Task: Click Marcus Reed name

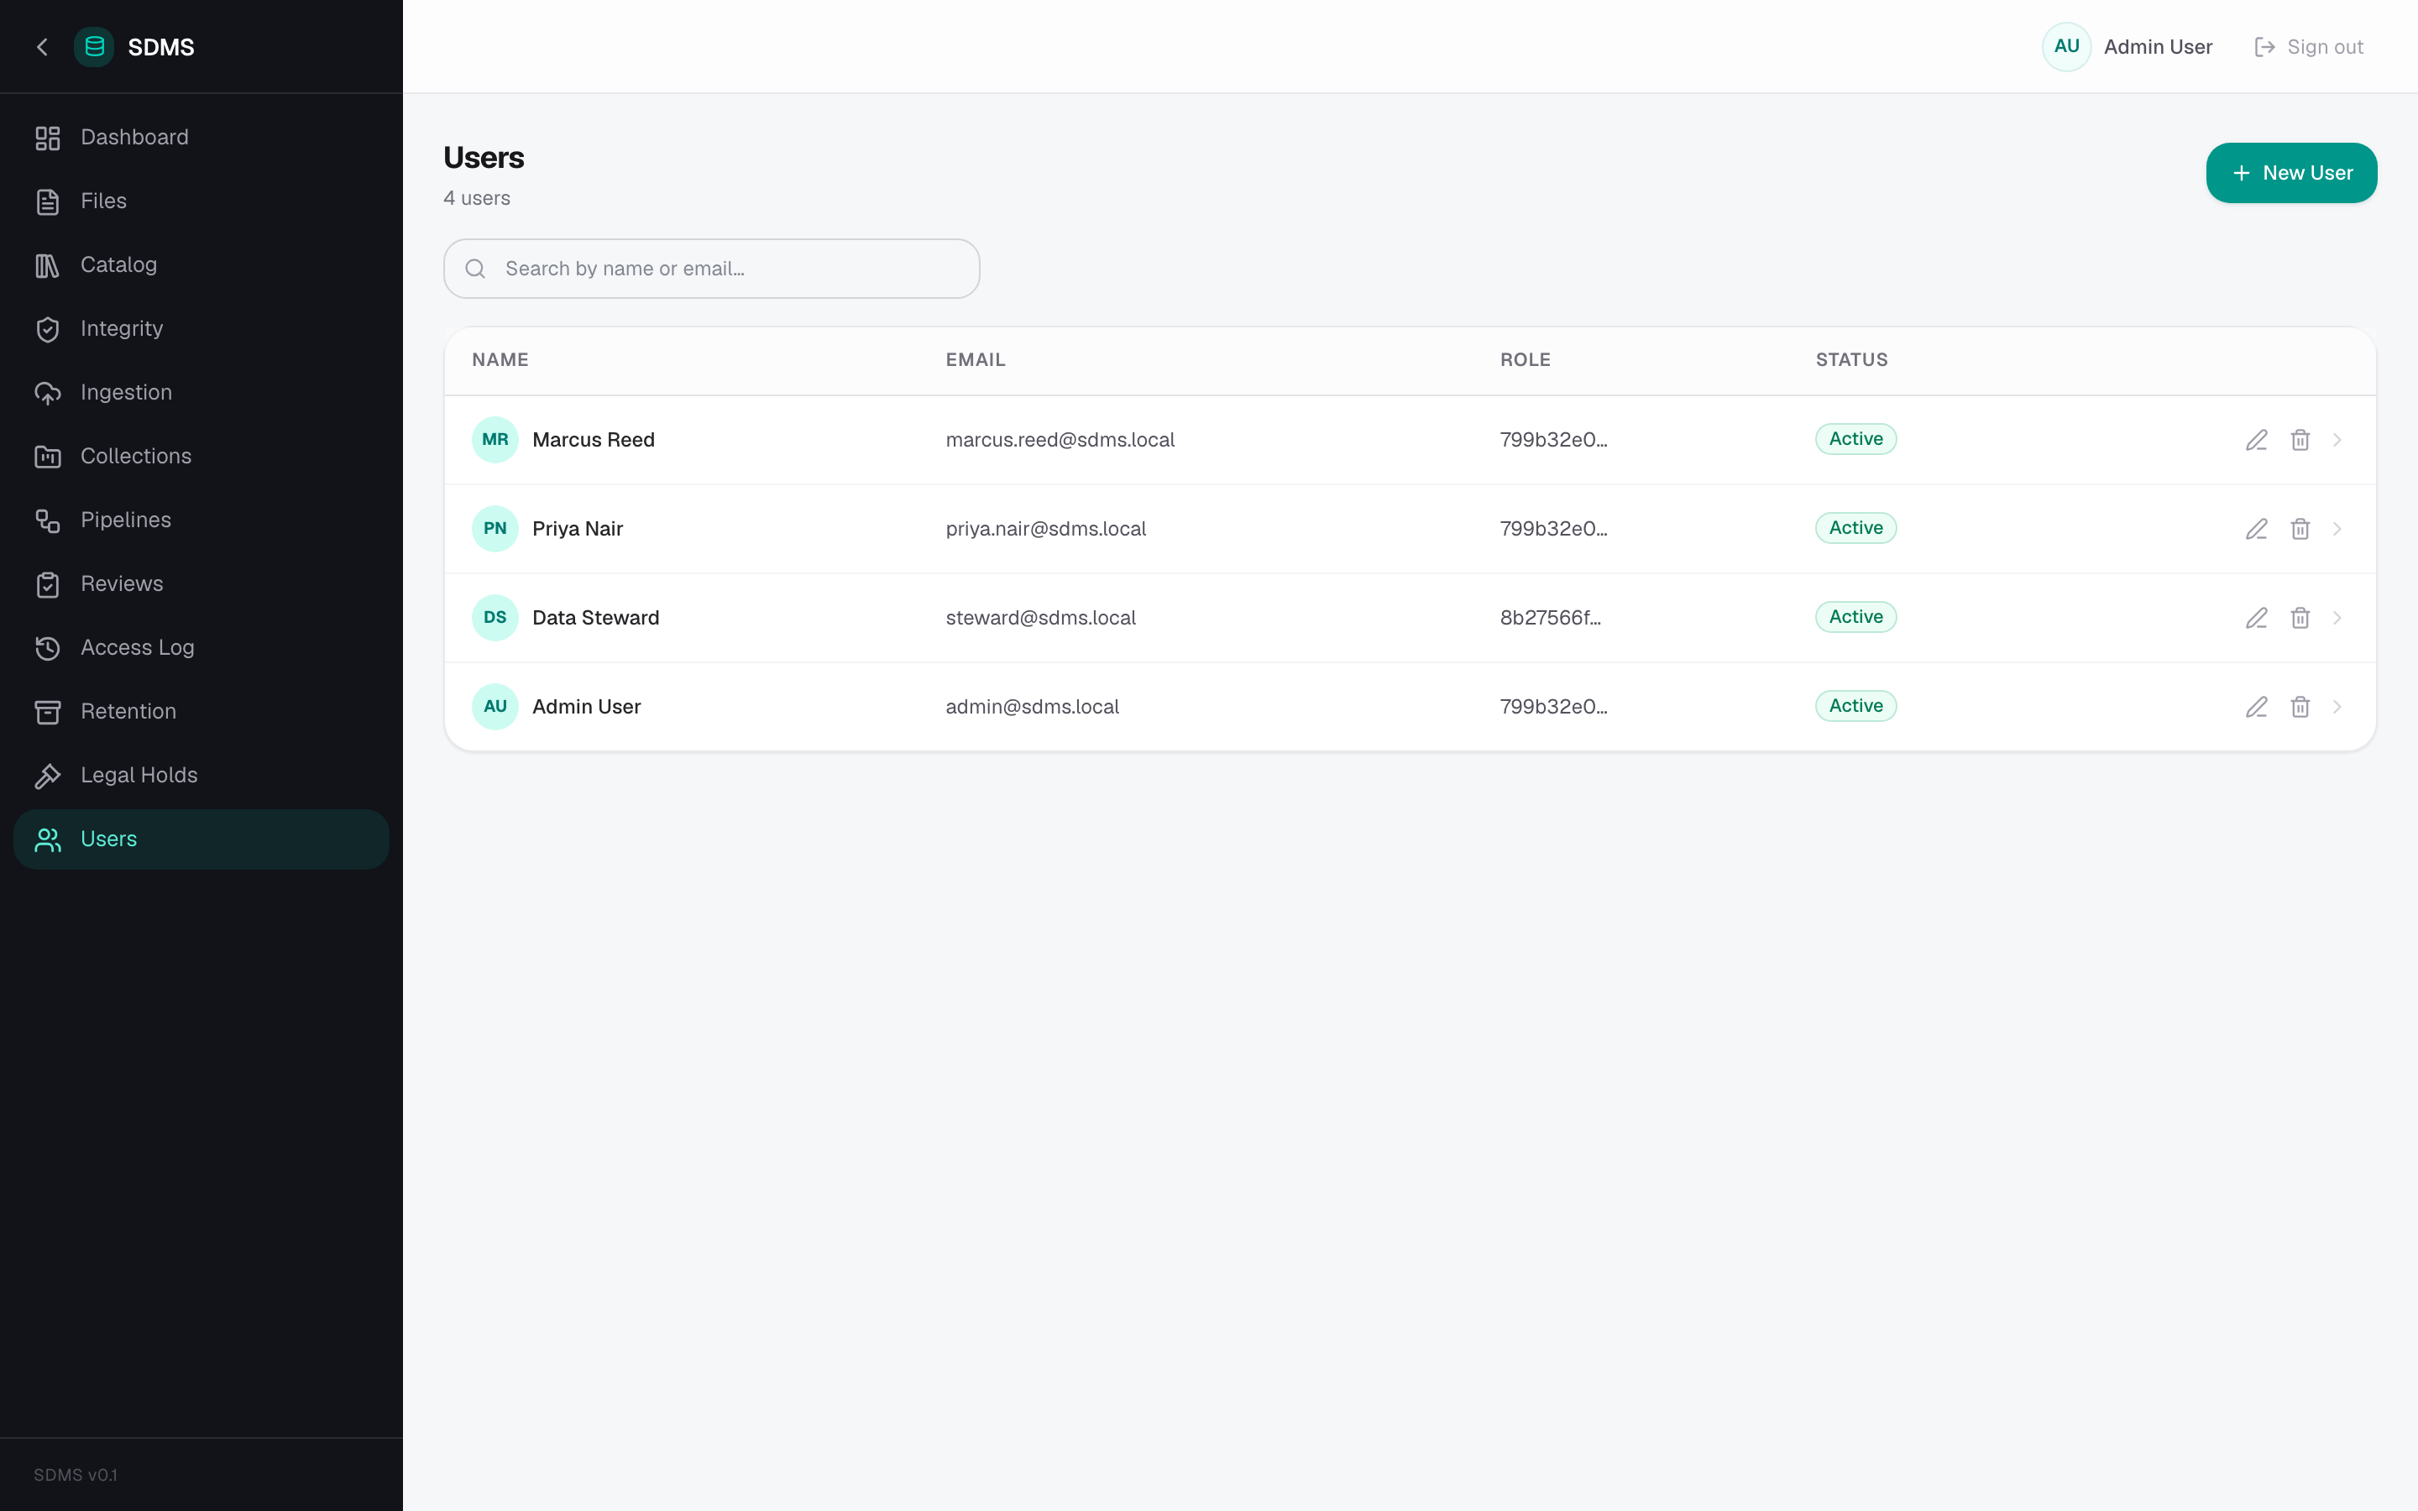Action: click(594, 440)
